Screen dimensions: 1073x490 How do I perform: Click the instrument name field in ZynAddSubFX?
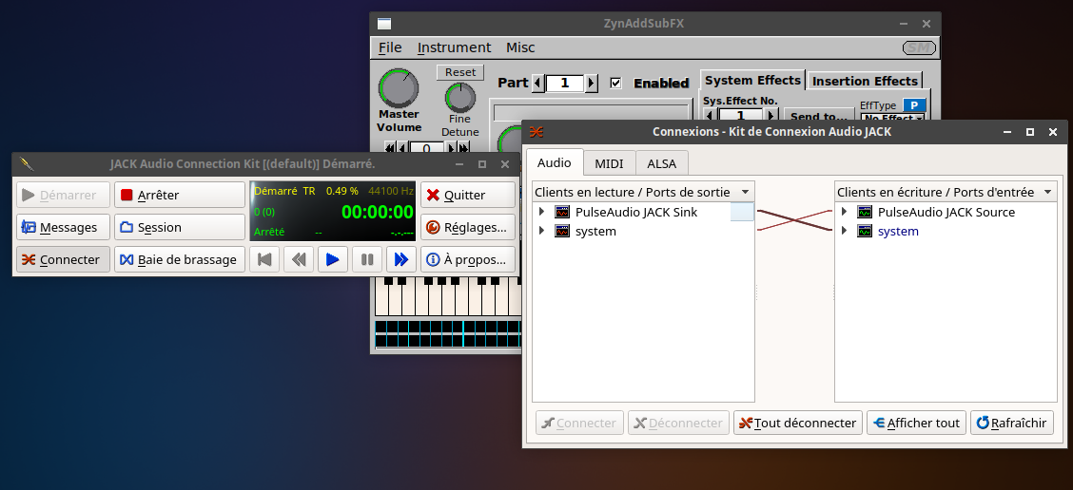coord(592,113)
